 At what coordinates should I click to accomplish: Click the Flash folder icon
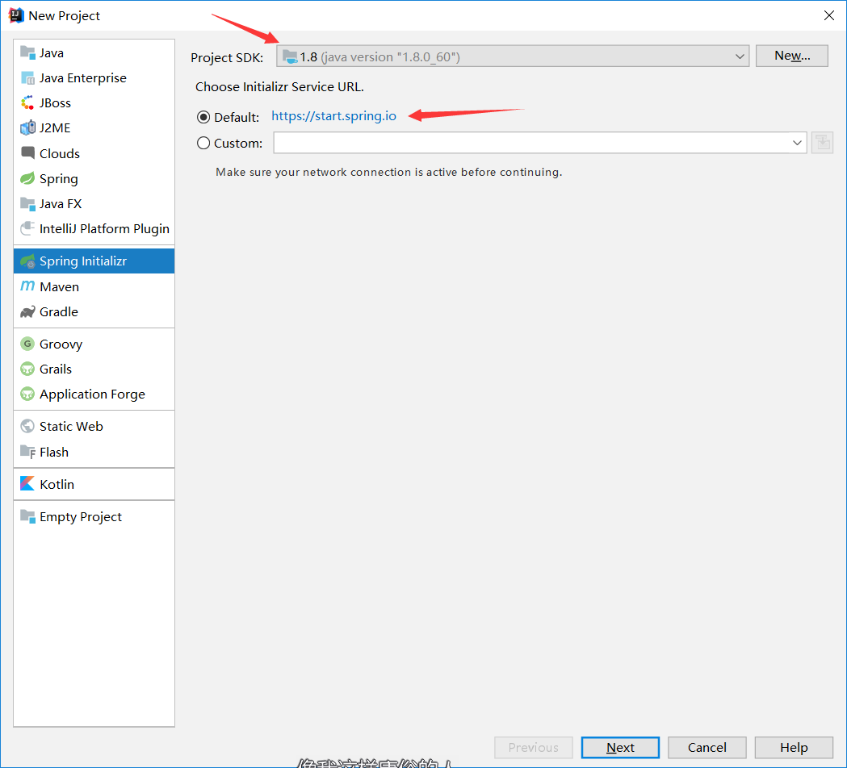27,452
